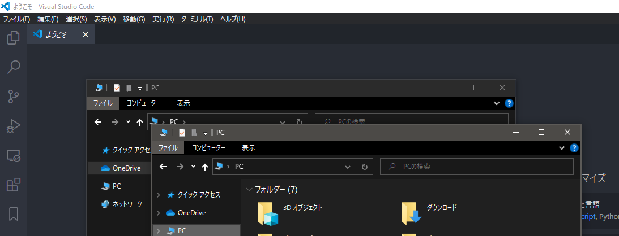Expand OneDrive in front window tree
Screen dimensions: 619x236
tap(159, 213)
